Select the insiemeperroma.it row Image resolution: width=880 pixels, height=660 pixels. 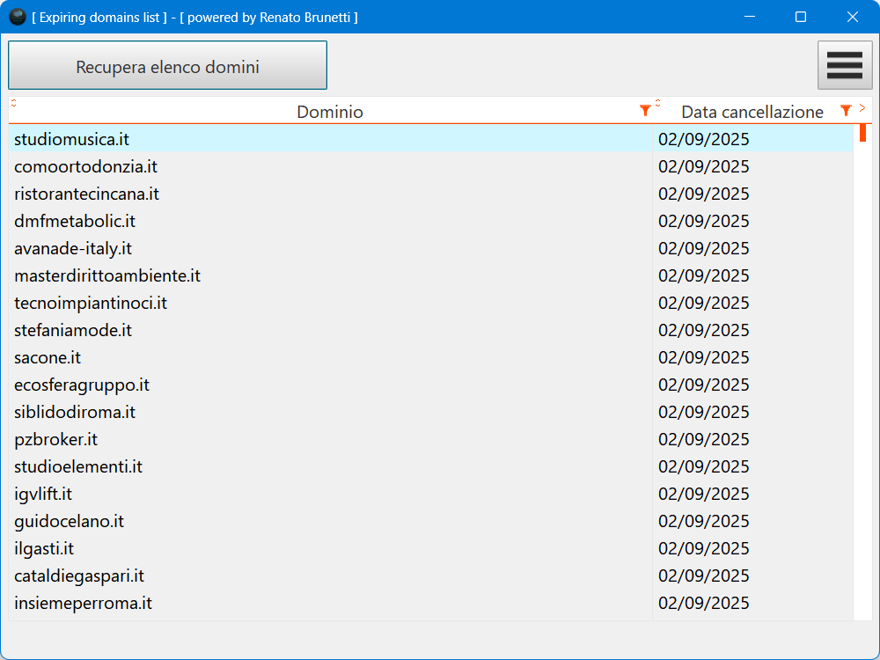(83, 603)
